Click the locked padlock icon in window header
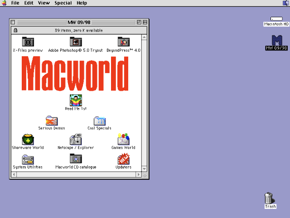The height and width of the screenshot is (218, 290). click(15, 30)
